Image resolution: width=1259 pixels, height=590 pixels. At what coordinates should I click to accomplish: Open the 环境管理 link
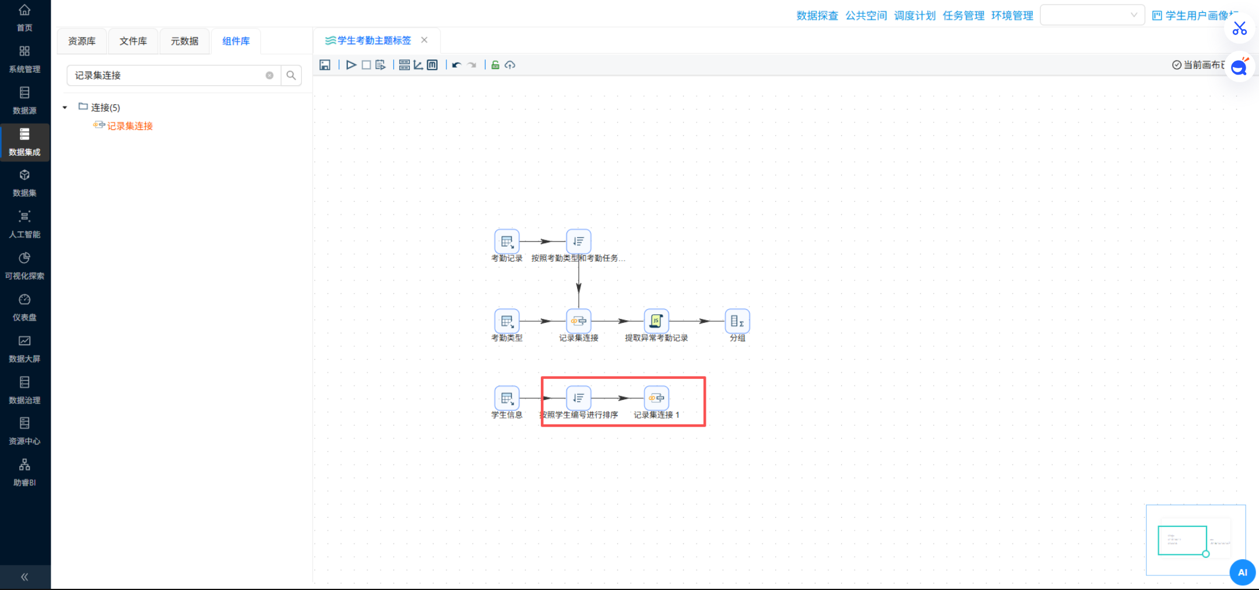pyautogui.click(x=1012, y=16)
